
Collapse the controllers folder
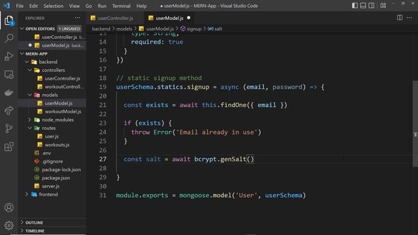52,70
